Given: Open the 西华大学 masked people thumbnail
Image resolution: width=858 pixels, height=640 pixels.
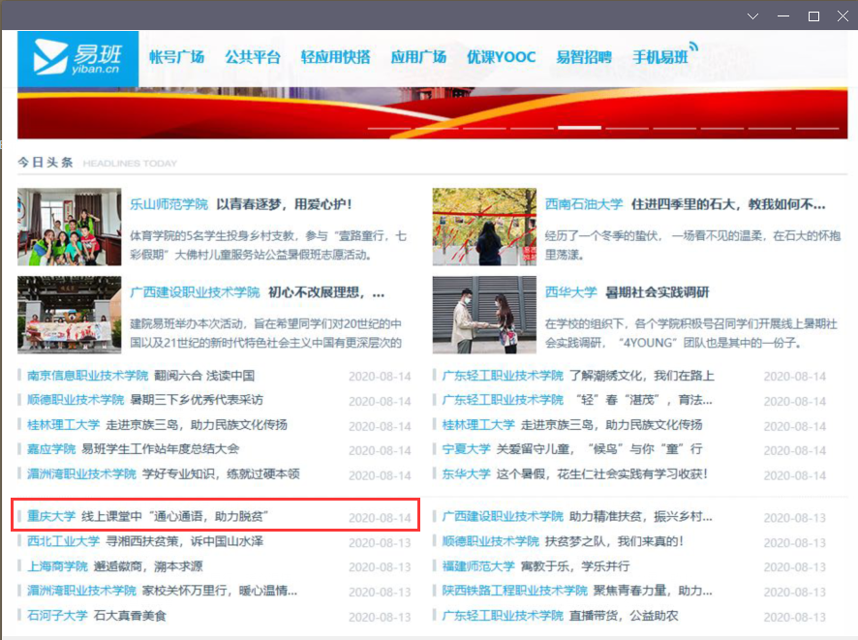Looking at the screenshot, I should (484, 315).
